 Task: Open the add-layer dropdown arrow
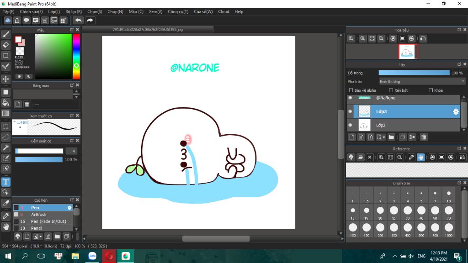pyautogui.click(x=384, y=137)
